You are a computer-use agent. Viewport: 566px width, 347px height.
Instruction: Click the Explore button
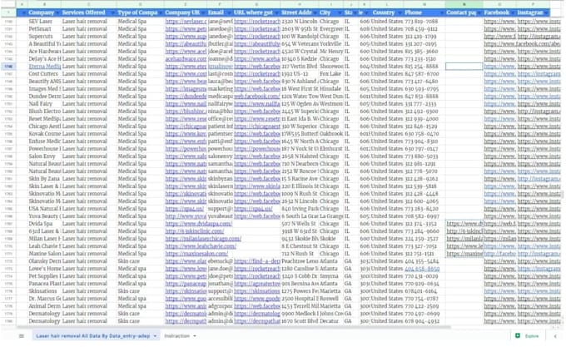click(528, 336)
